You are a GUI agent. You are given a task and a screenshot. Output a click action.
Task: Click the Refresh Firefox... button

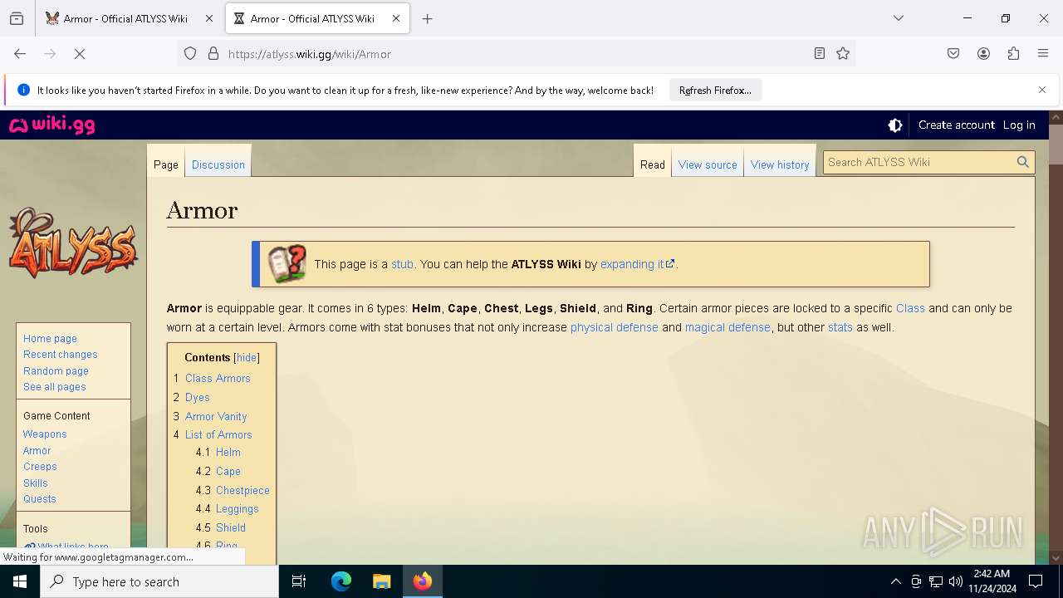[715, 90]
